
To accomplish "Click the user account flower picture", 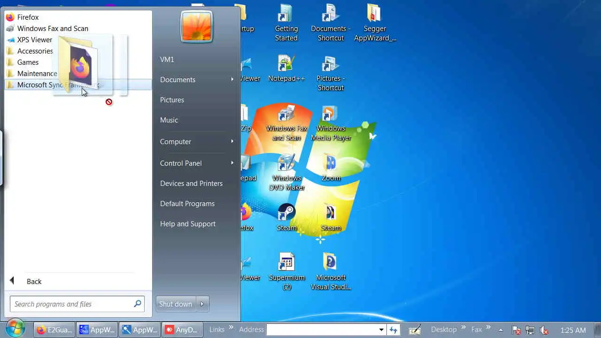I will (197, 27).
